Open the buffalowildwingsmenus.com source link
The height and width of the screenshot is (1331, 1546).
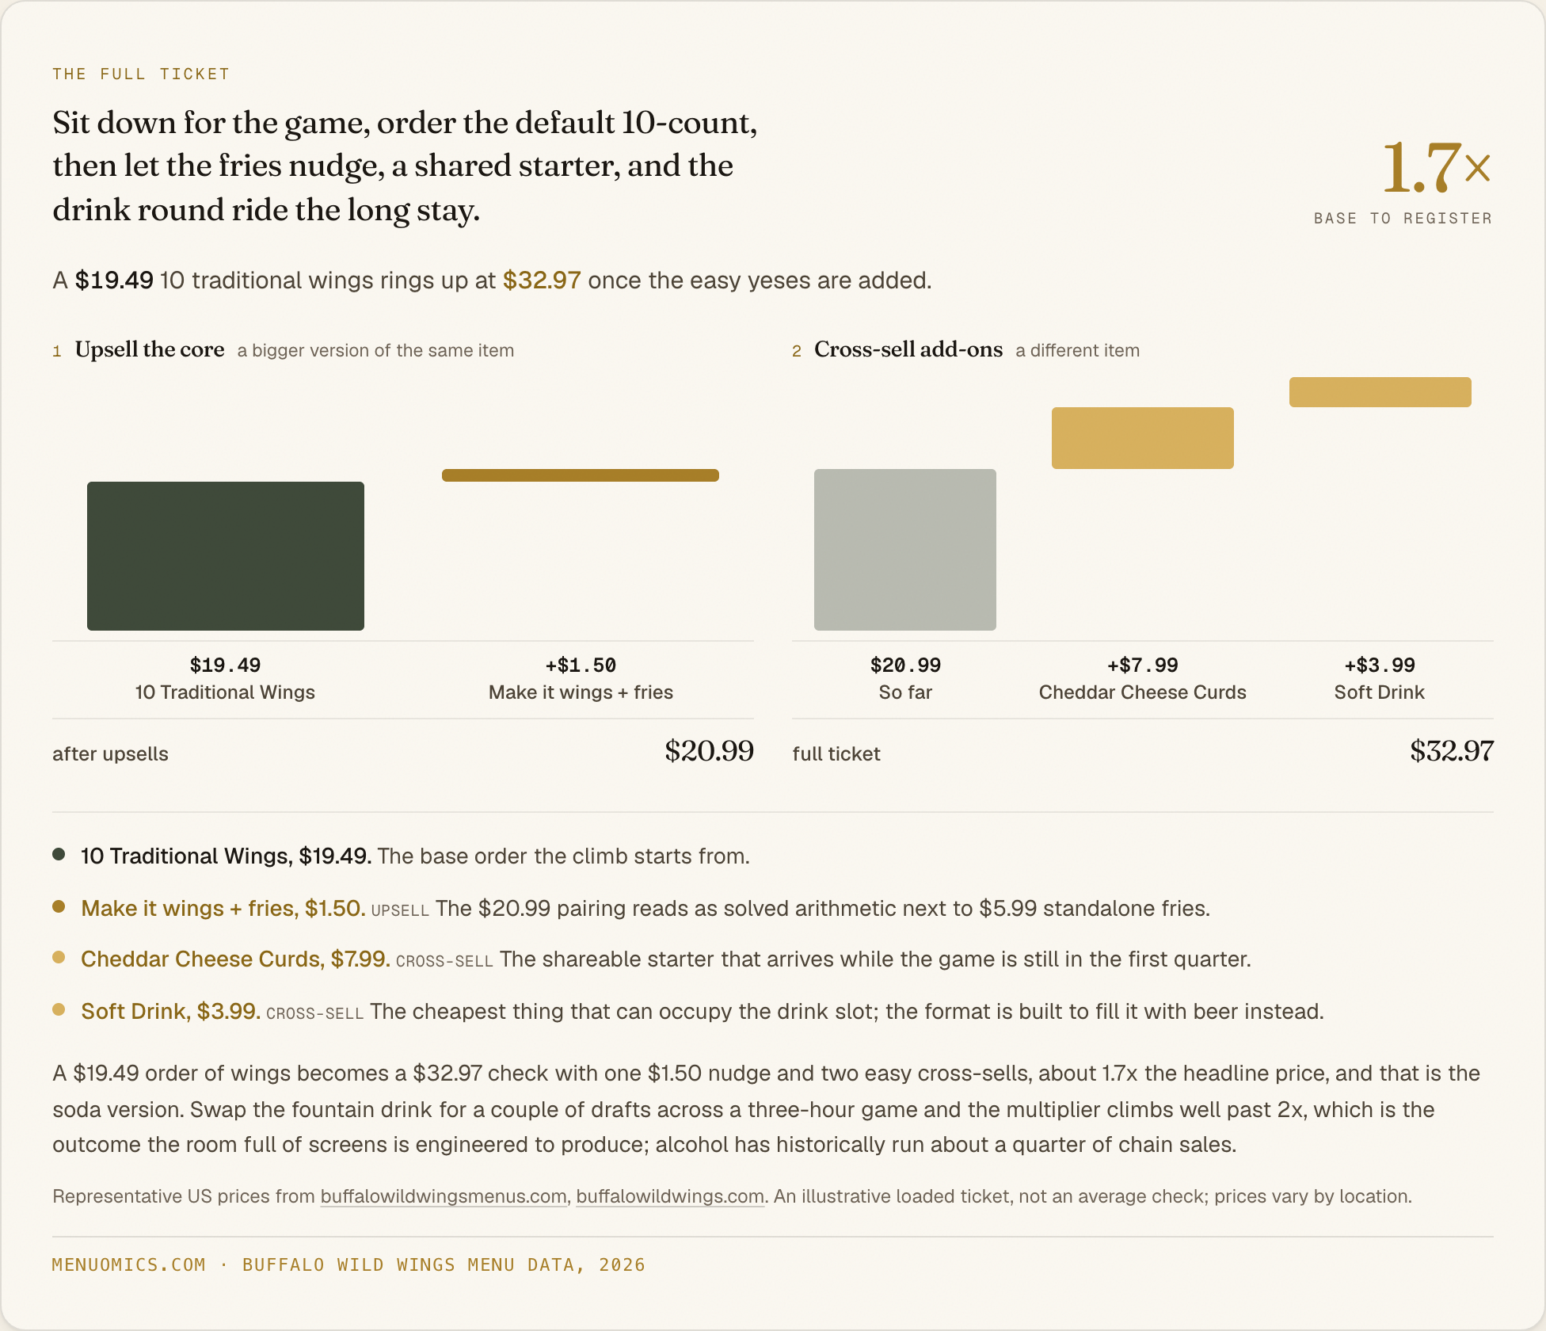click(444, 1196)
